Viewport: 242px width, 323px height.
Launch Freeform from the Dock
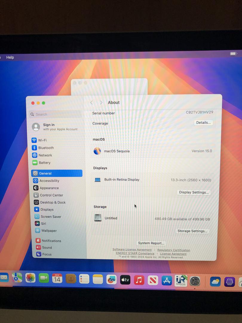tap(111, 279)
